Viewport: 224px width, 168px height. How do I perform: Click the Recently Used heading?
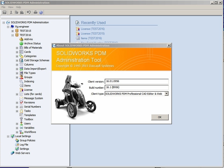[x=93, y=23]
